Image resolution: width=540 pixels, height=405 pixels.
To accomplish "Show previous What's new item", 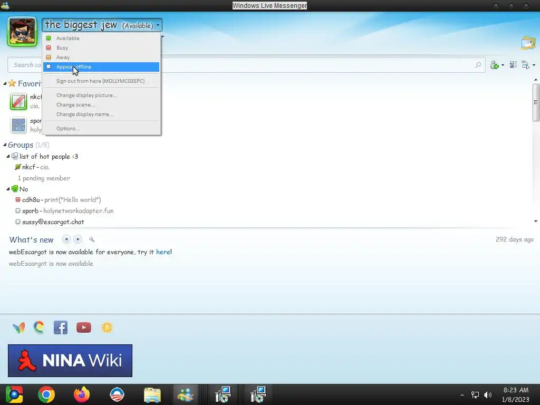I will coord(66,239).
